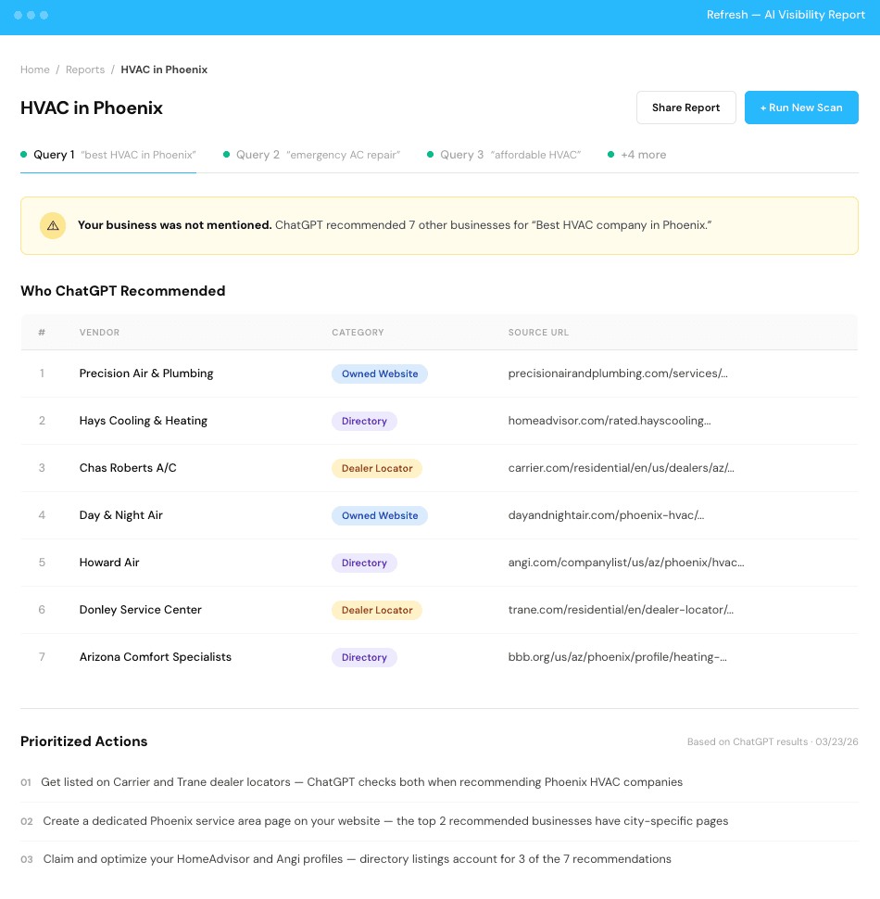Click the SOURCE URL column header

click(538, 333)
